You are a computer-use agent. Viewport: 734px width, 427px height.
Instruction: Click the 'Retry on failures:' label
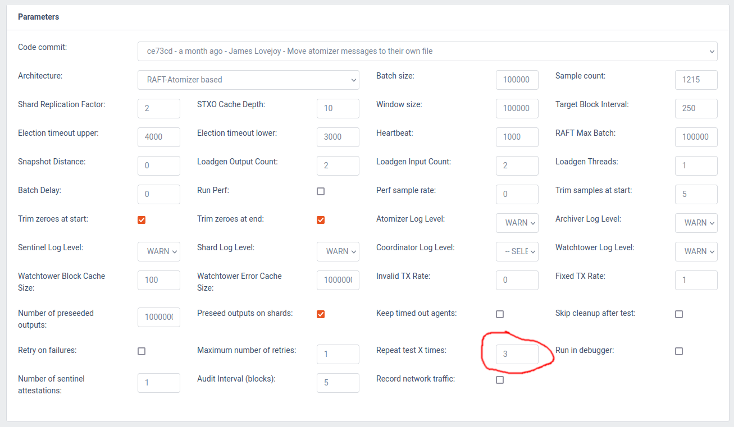coord(47,350)
